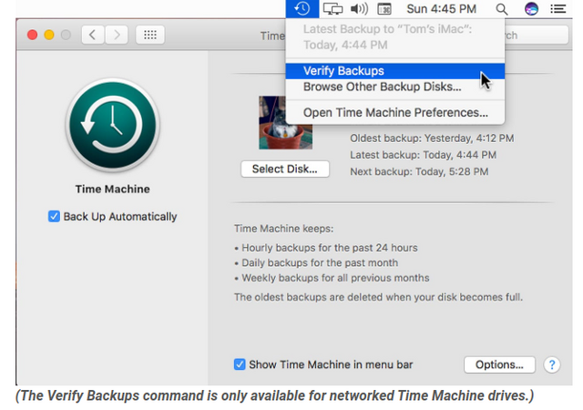Toggle Back Up Automatically checkbox
Image resolution: width=583 pixels, height=410 pixels.
[x=54, y=217]
